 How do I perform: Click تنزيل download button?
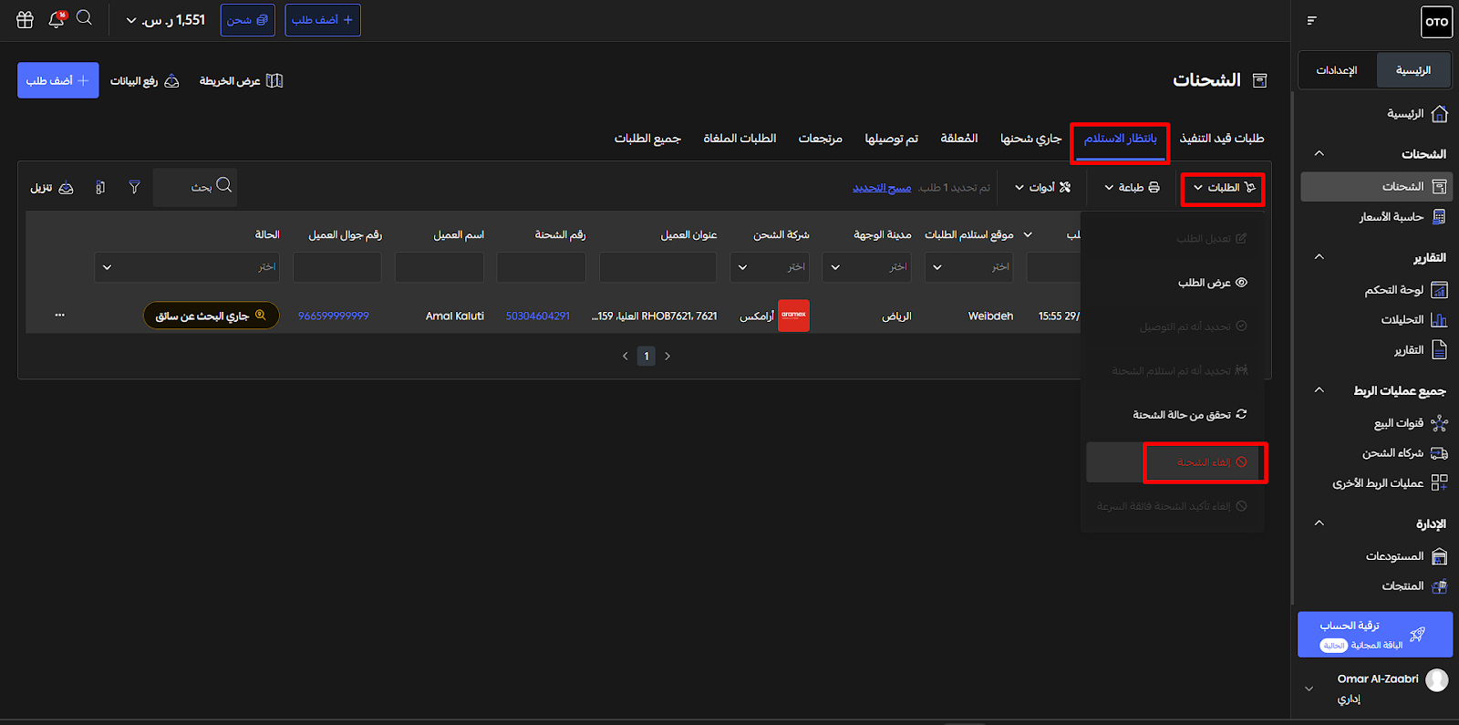coord(52,188)
